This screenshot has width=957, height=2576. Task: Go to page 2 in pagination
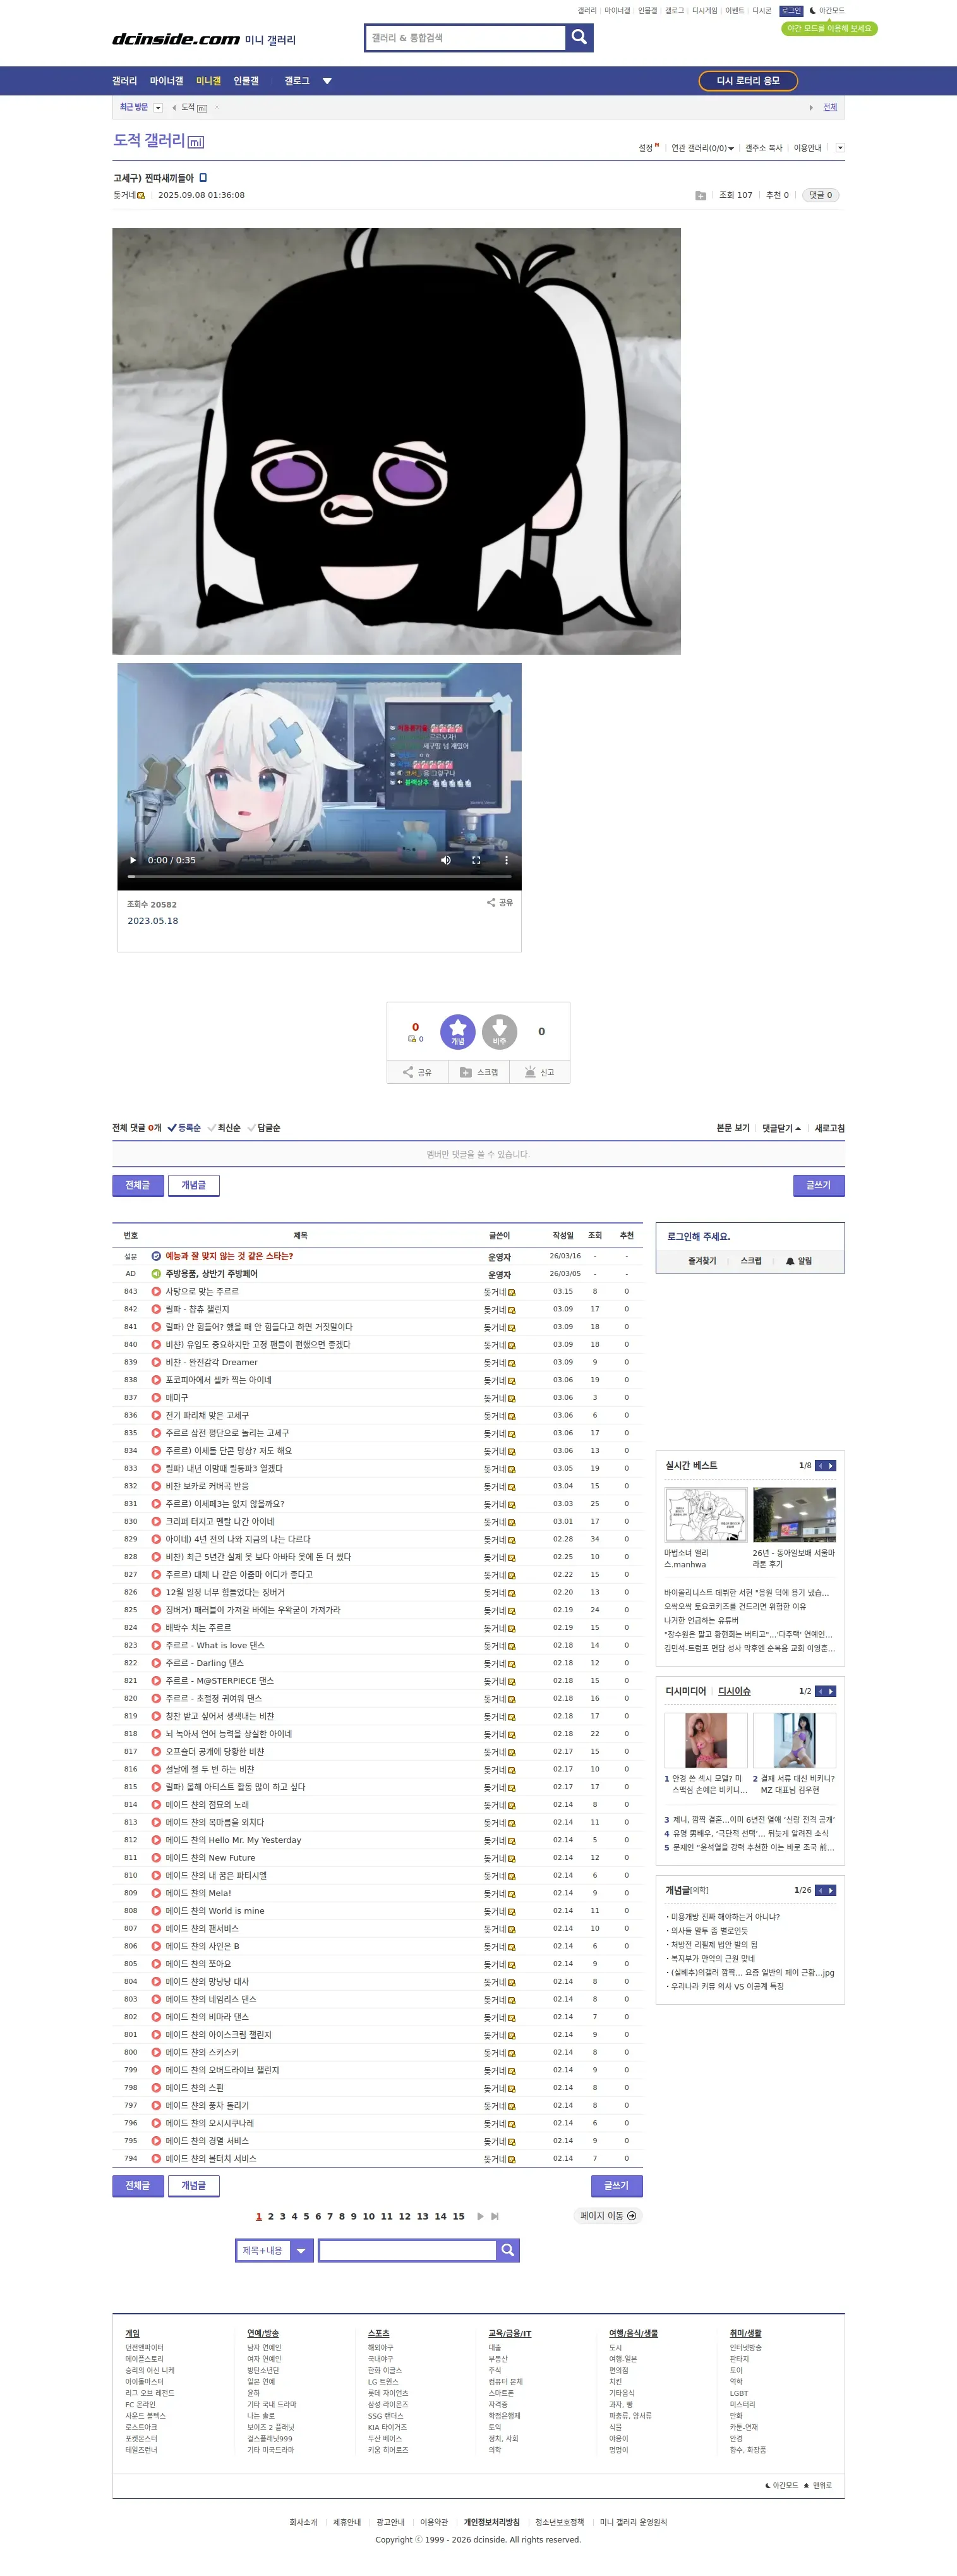pos(270,2216)
